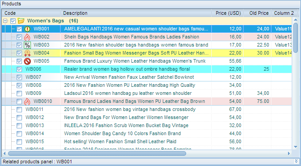The image size is (301, 166).
Task: Click the Products panel title
Action: [x=11, y=4]
